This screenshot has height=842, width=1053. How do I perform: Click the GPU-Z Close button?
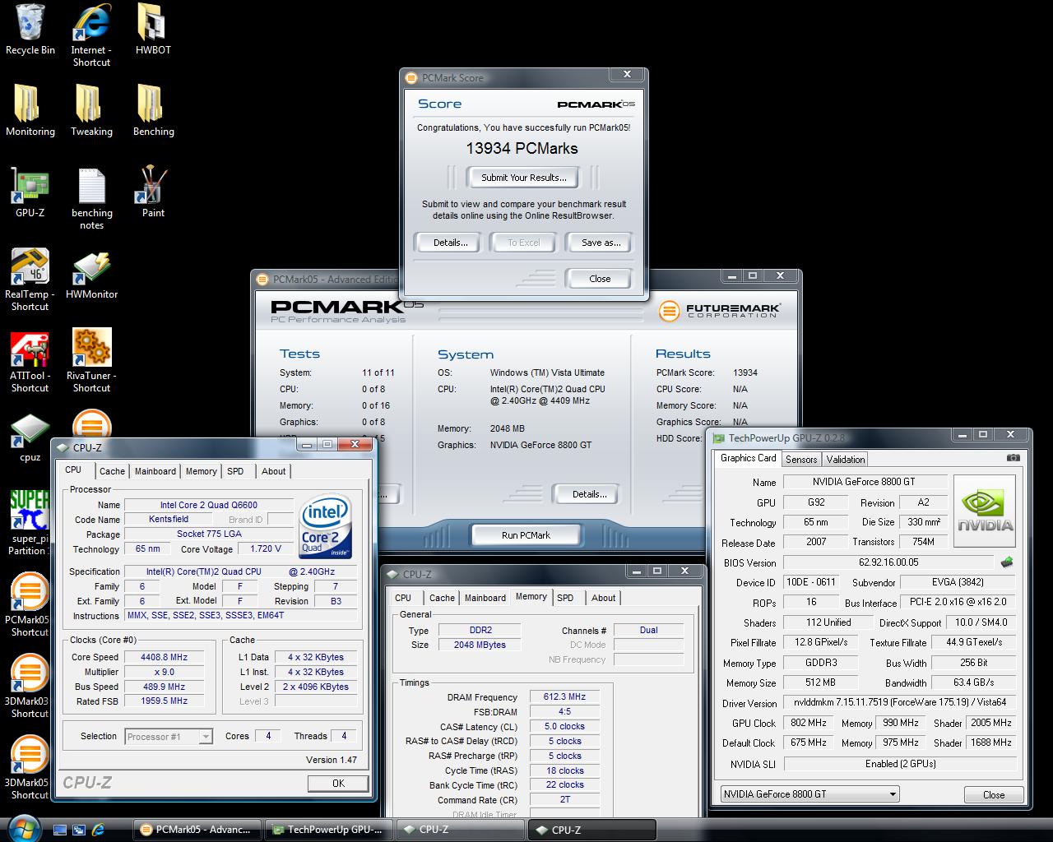(994, 794)
